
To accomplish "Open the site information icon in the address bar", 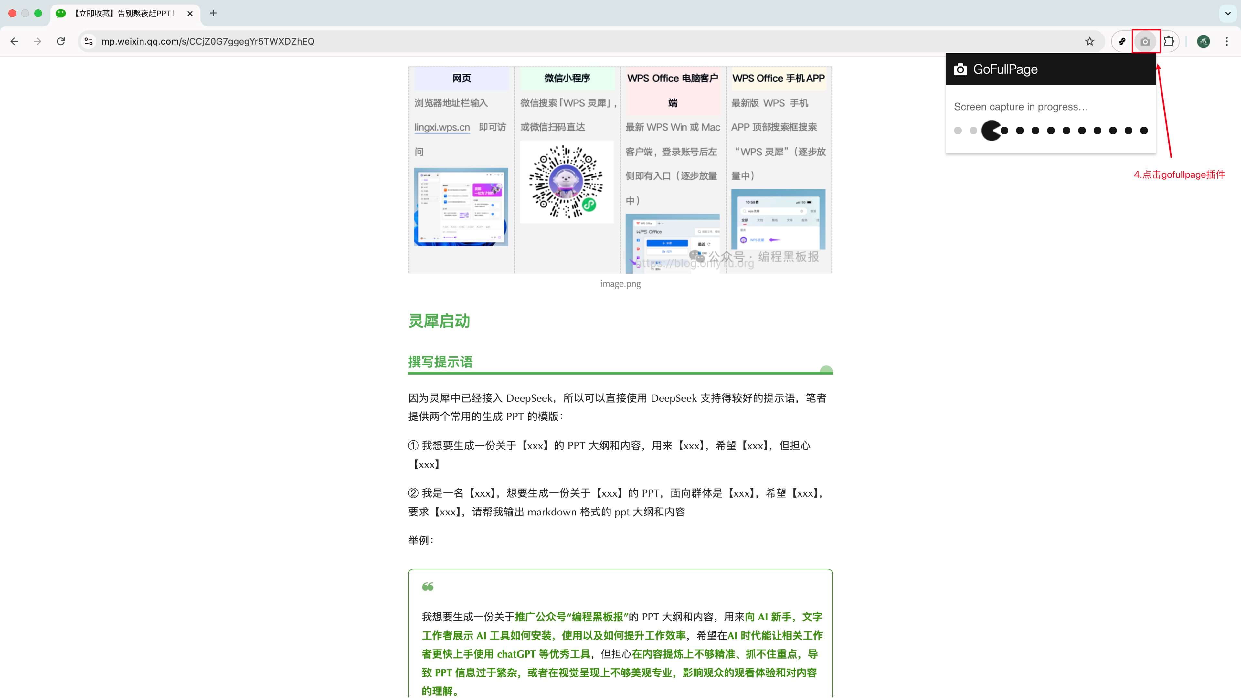I will click(x=88, y=41).
